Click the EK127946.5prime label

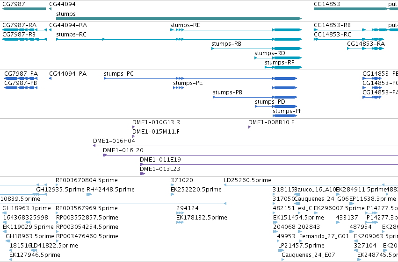coord(35,255)
